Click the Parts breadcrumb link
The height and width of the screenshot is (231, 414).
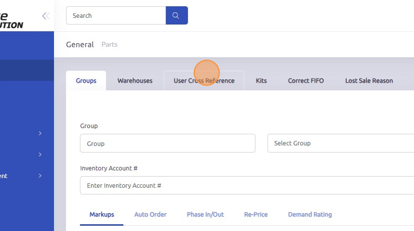coord(109,44)
